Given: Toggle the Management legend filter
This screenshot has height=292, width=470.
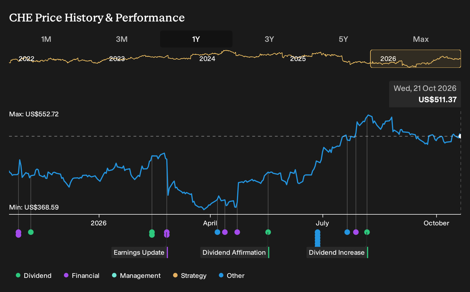Looking at the screenshot, I should (x=136, y=276).
